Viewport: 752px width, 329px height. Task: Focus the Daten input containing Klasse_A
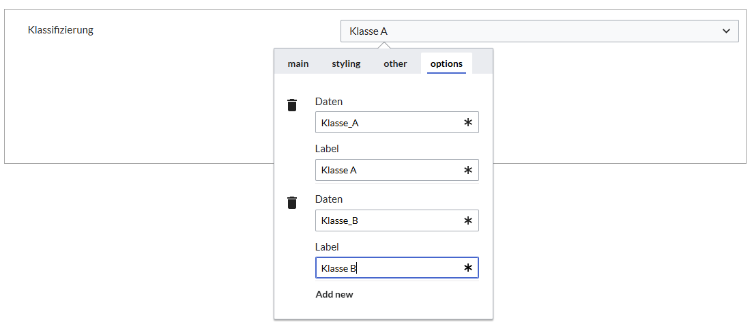click(x=389, y=123)
